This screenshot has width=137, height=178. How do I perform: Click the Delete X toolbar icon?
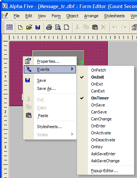(x=104, y=27)
